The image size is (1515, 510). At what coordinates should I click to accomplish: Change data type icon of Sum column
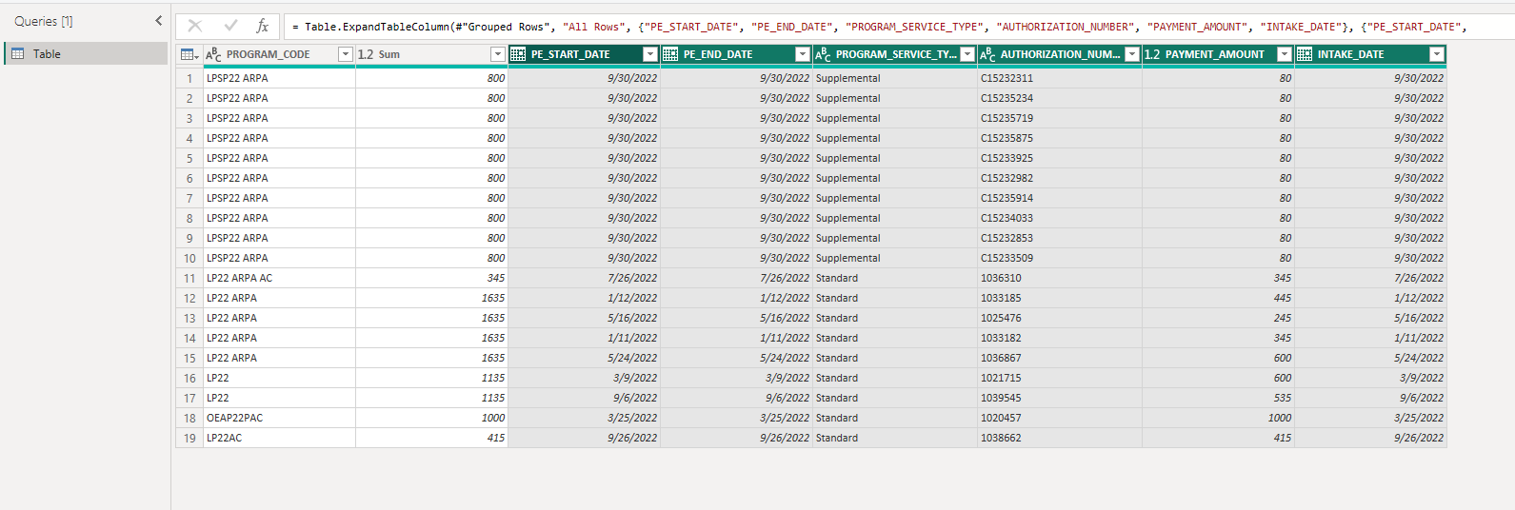coord(366,54)
